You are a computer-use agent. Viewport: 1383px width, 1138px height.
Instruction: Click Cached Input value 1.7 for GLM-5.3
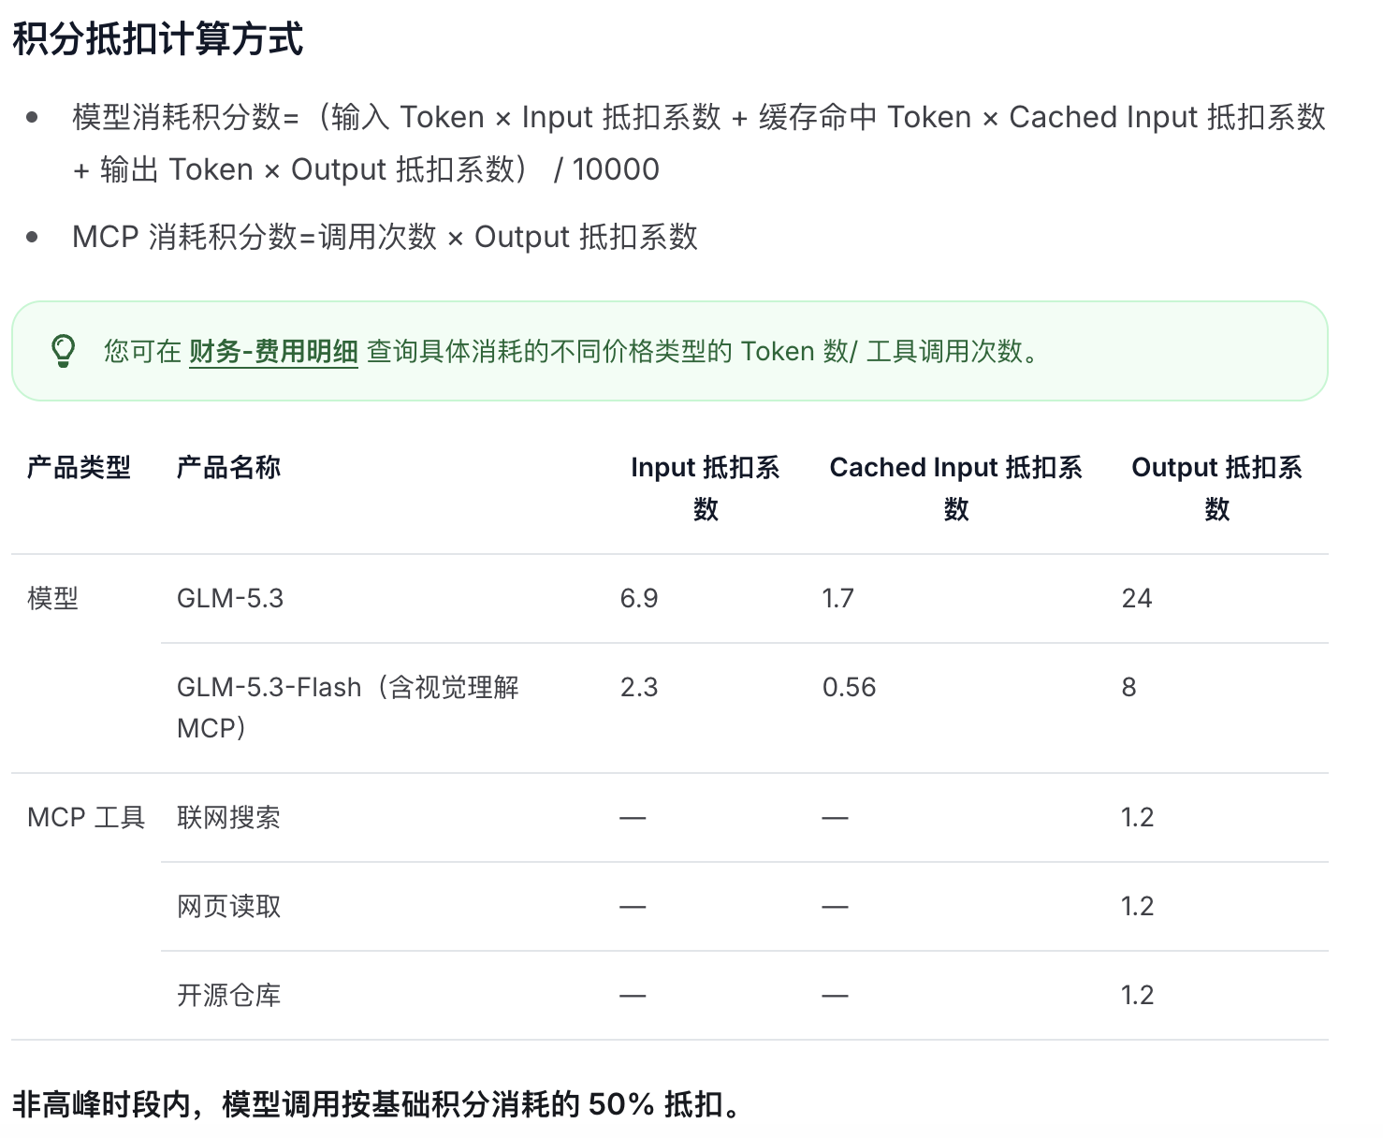tap(837, 598)
